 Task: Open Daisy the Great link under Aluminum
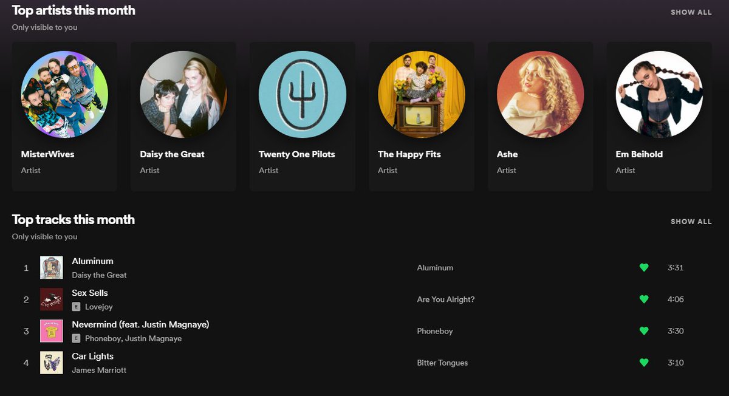click(99, 275)
